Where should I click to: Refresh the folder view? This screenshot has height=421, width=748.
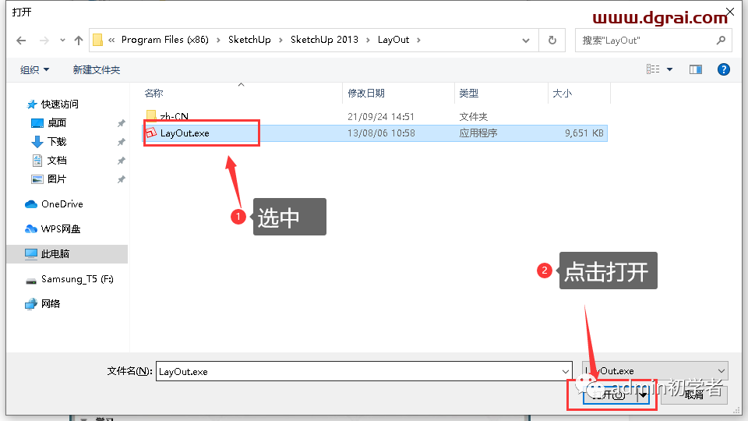[x=552, y=41]
